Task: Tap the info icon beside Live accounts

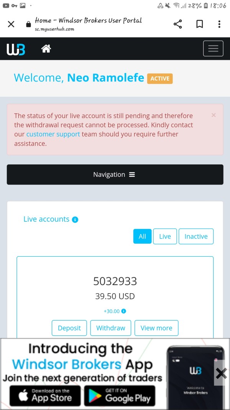Action: 75,220
